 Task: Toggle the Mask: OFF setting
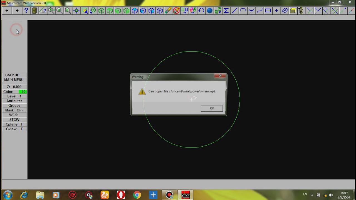(14, 110)
